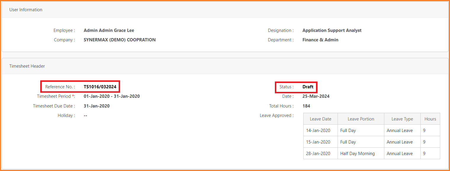The height and width of the screenshot is (171, 450).
Task: Click the Leave Type column header
Action: tap(402, 119)
